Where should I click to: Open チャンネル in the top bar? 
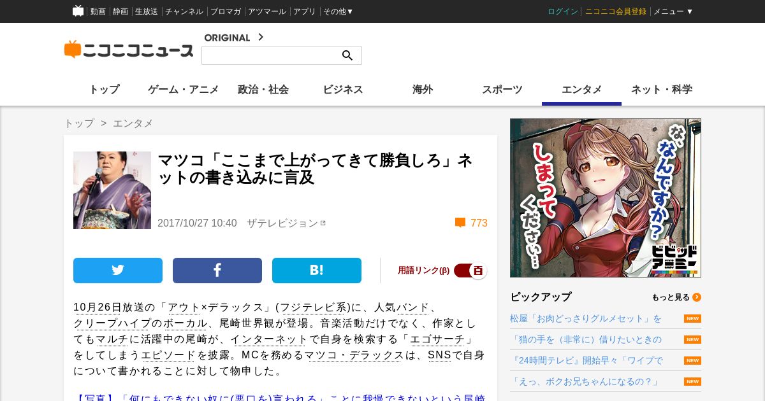coord(184,11)
